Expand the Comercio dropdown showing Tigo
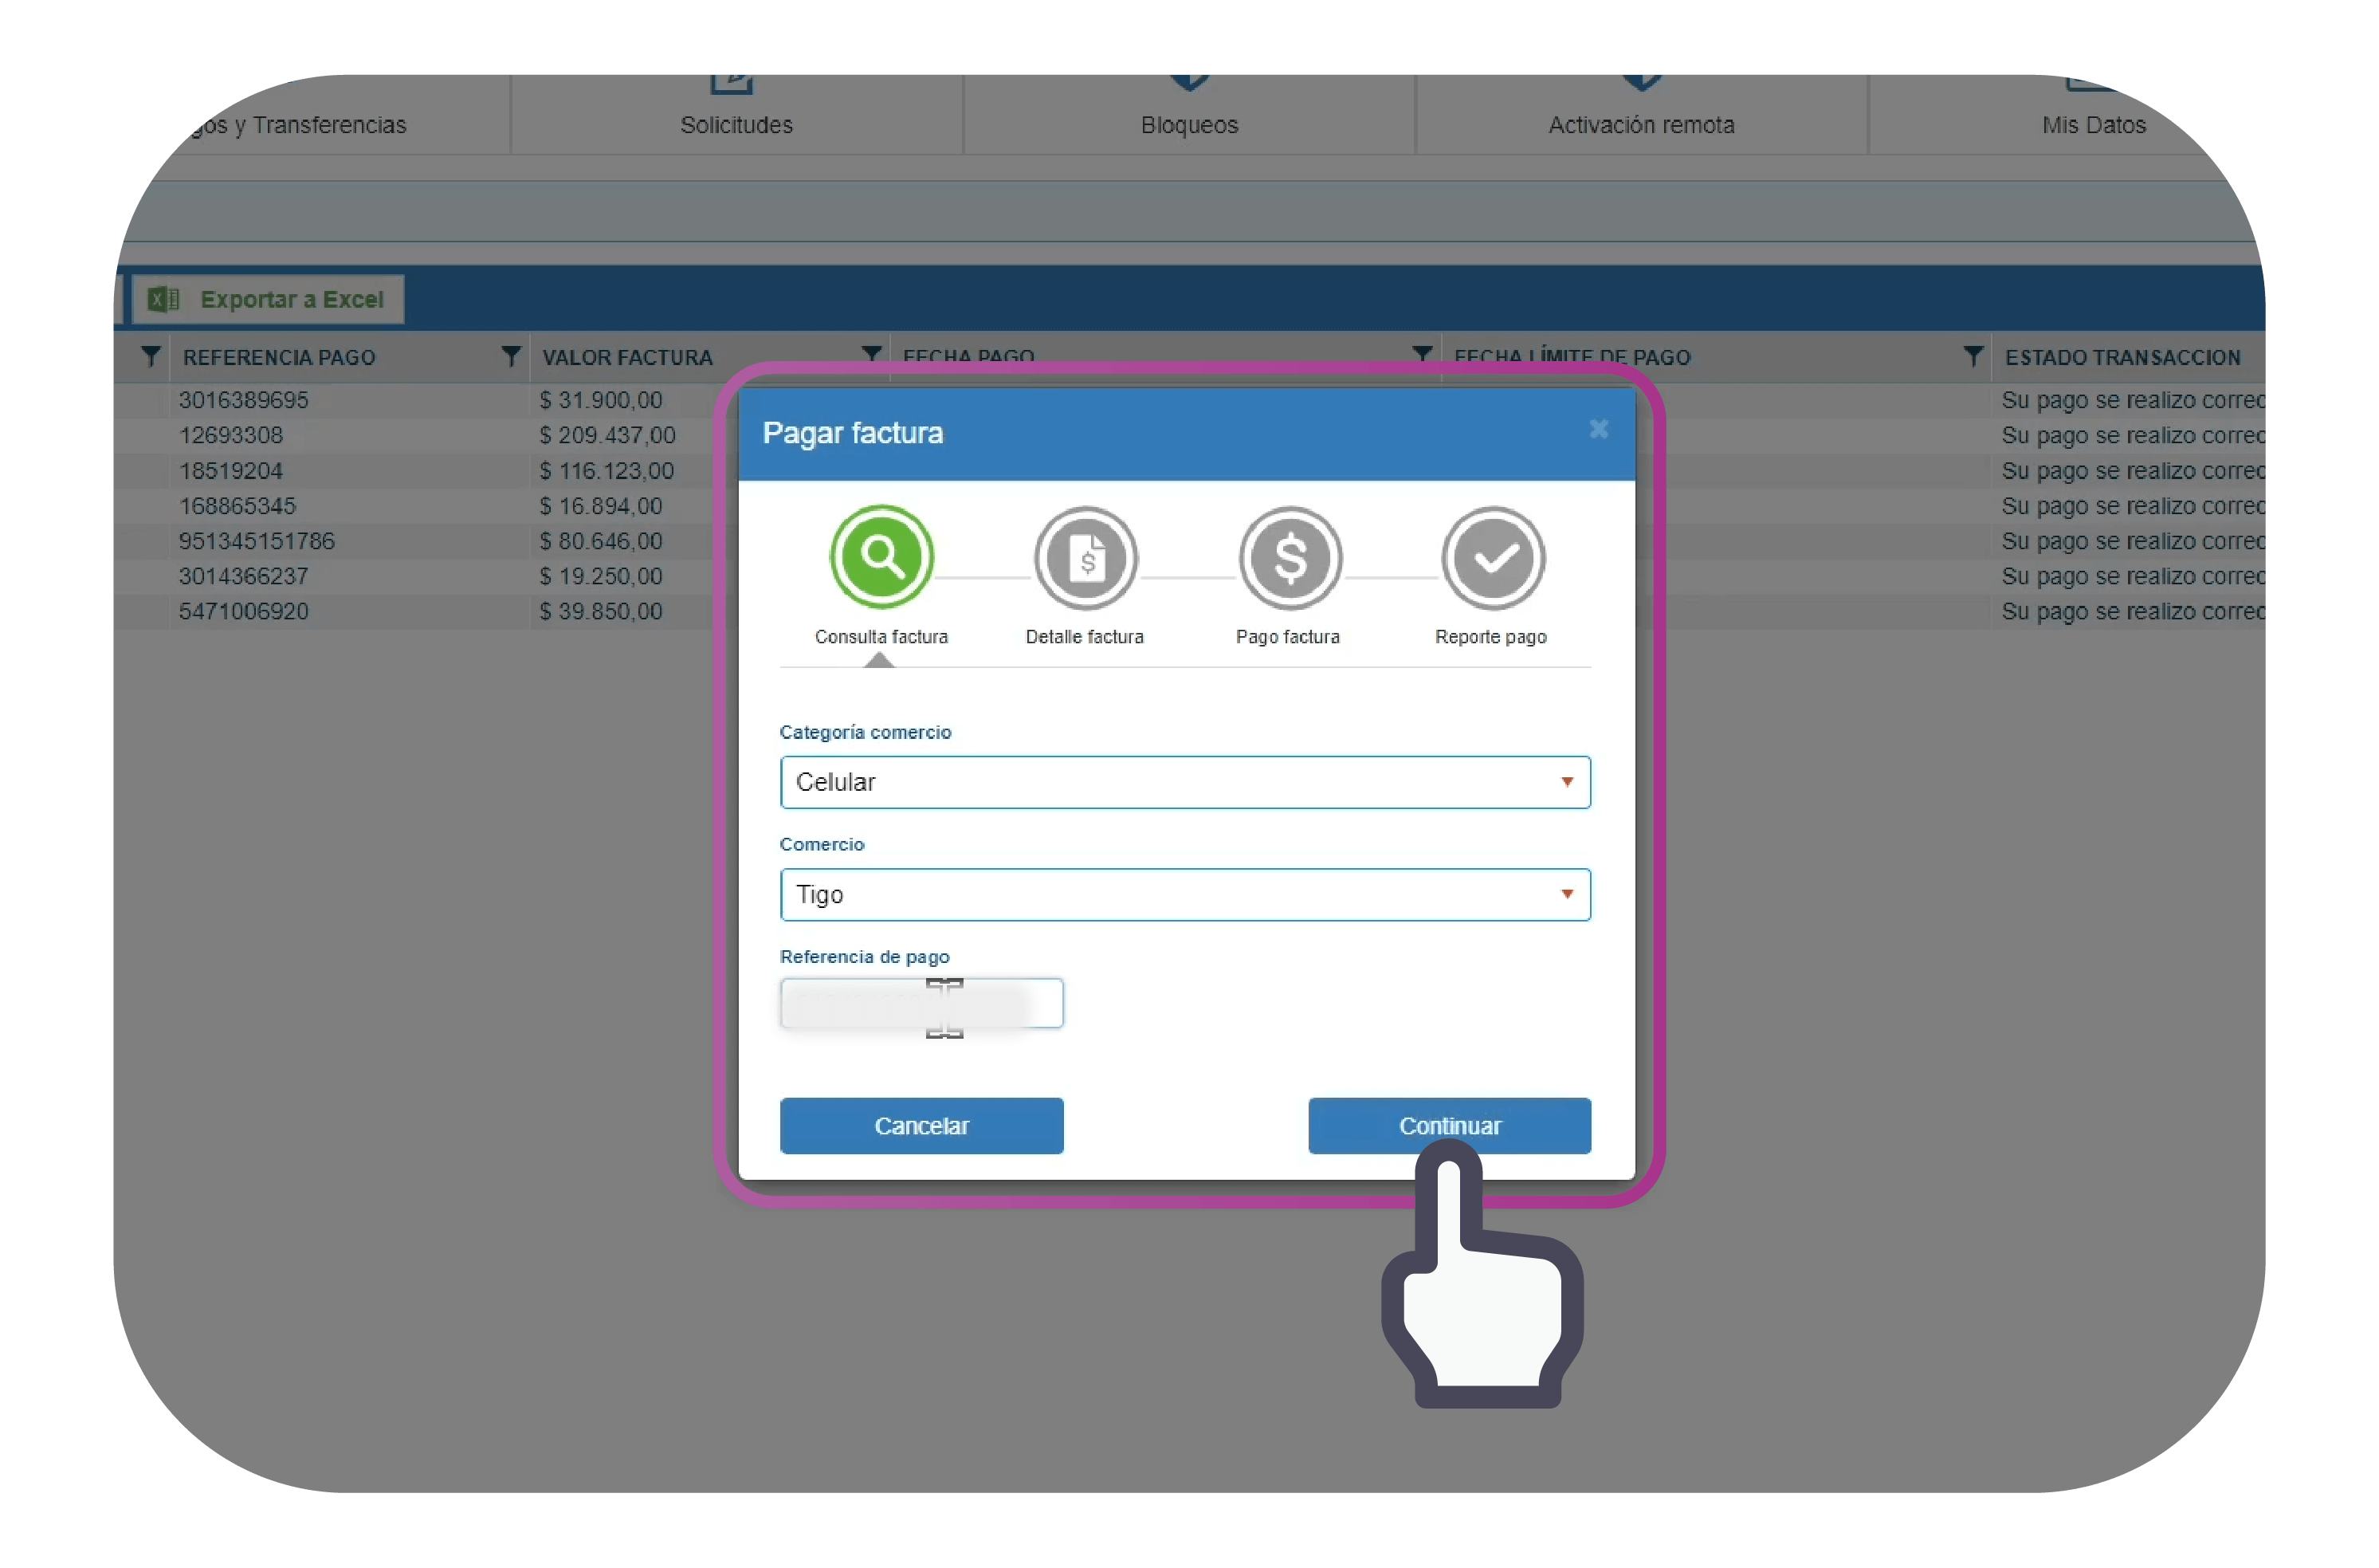The width and height of the screenshot is (2379, 1568). coord(1566,894)
